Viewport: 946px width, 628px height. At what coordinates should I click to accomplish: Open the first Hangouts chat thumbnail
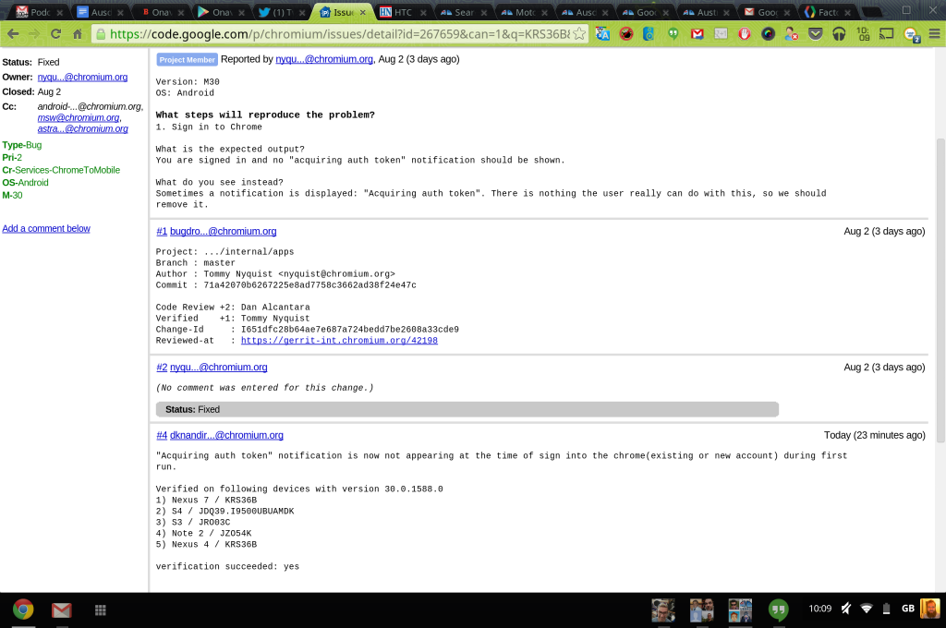tap(663, 610)
